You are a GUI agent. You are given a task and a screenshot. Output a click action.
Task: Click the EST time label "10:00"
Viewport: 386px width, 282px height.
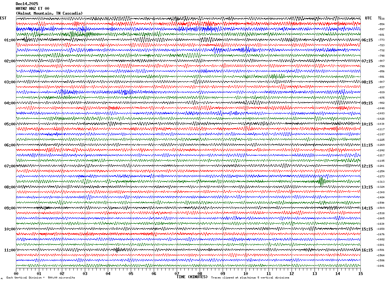coord(10,229)
